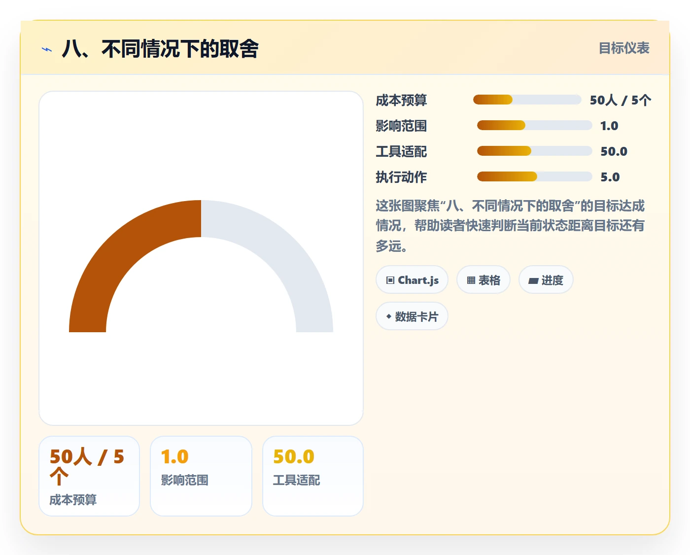Open the 工具适配 stat card
The width and height of the screenshot is (690, 555).
[x=313, y=476]
